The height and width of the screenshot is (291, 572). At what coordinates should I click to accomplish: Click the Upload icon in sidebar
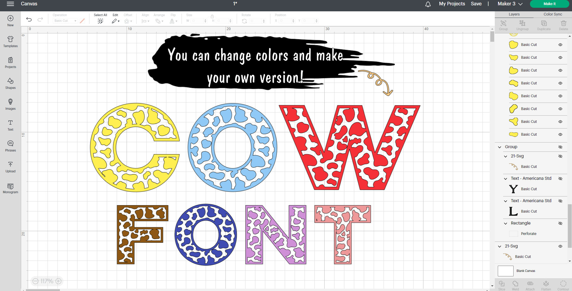[10, 167]
